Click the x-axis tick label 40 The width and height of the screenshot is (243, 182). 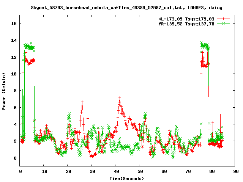click(116, 171)
